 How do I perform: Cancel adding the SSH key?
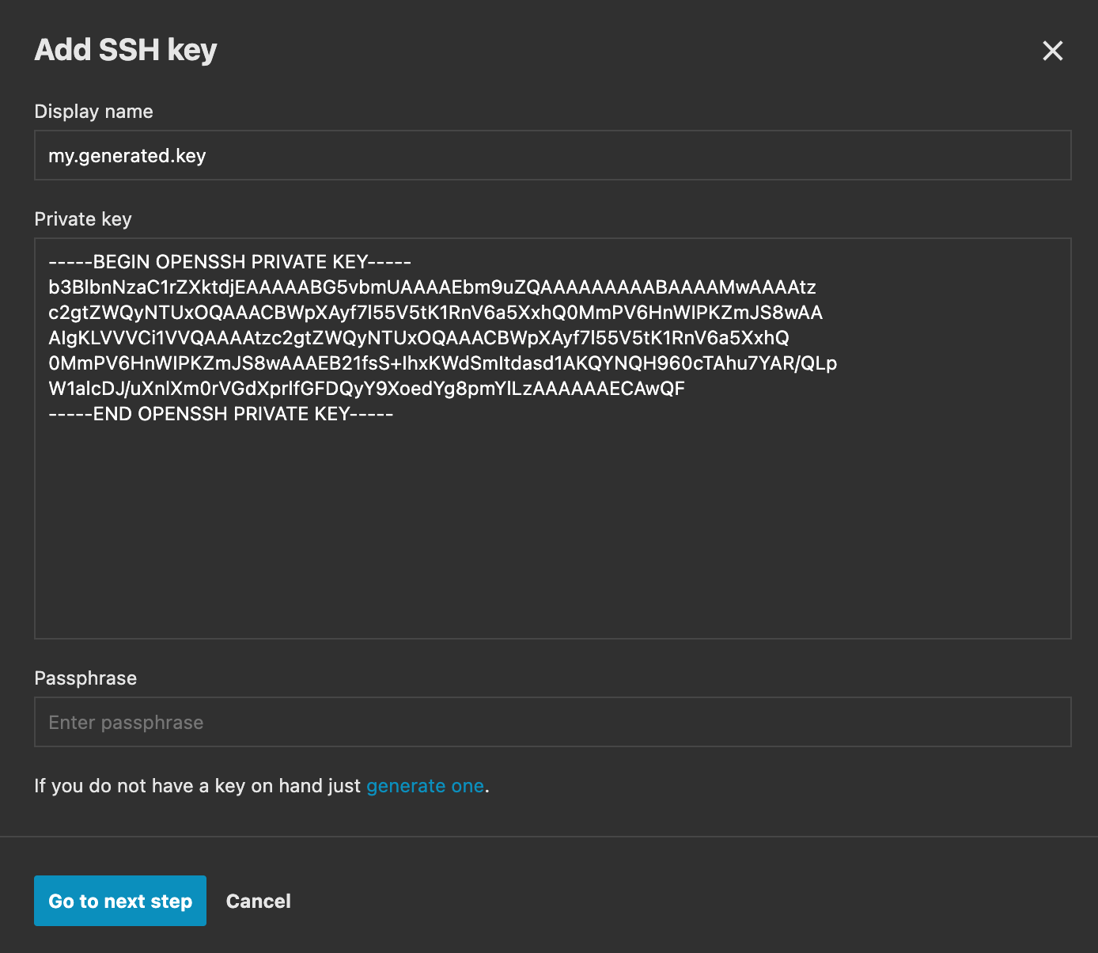coord(258,902)
